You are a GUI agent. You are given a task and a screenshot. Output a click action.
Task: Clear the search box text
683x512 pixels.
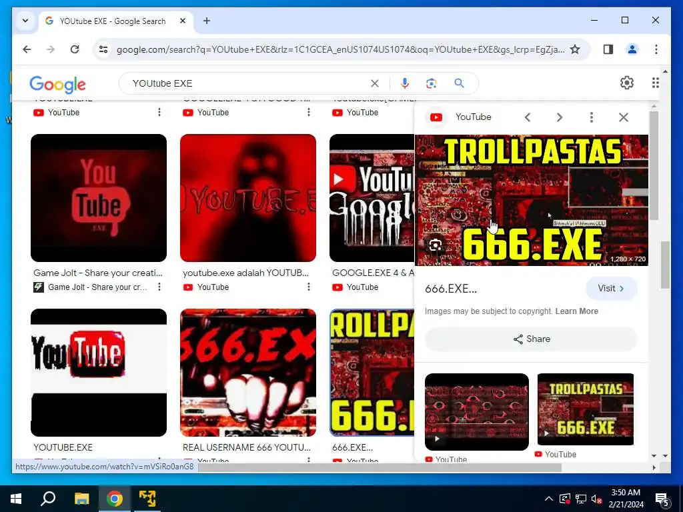point(375,83)
